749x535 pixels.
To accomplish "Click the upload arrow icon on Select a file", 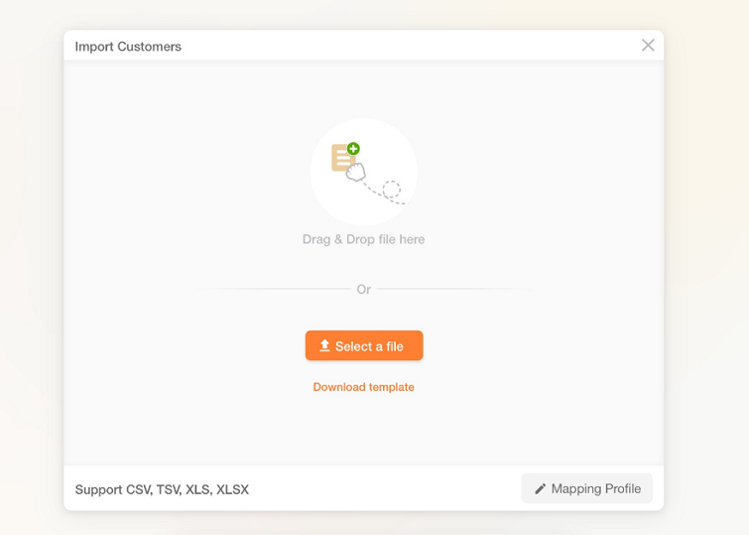I will coord(324,345).
